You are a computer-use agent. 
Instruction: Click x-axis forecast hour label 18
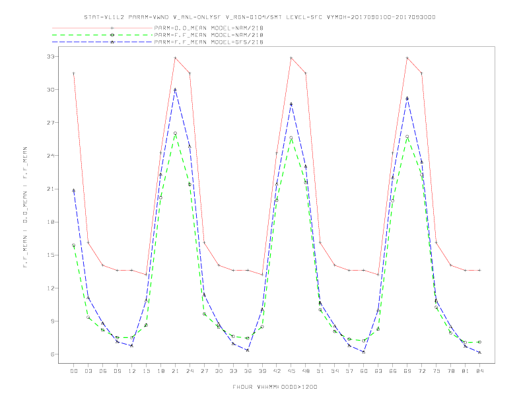tap(160, 371)
